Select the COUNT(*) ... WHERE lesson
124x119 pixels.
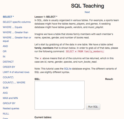14,83
